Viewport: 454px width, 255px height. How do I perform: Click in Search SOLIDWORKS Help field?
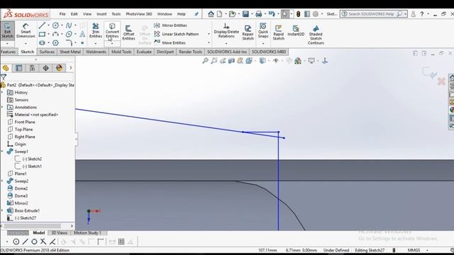[x=370, y=14]
